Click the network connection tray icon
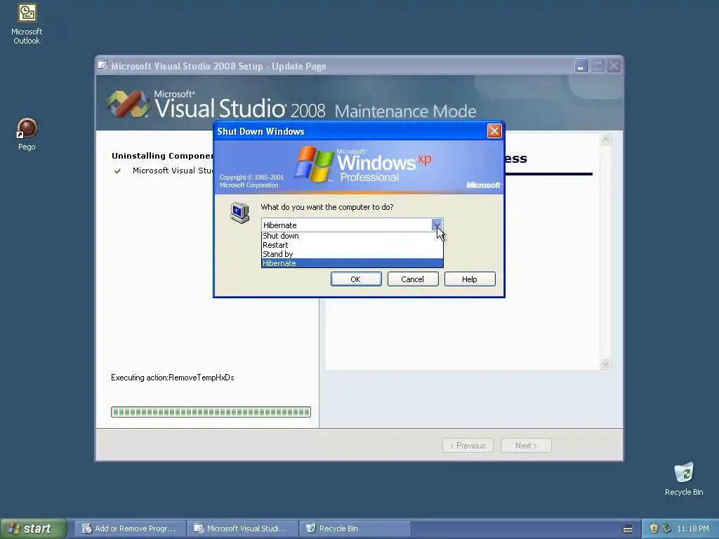This screenshot has width=719, height=539. tap(666, 528)
